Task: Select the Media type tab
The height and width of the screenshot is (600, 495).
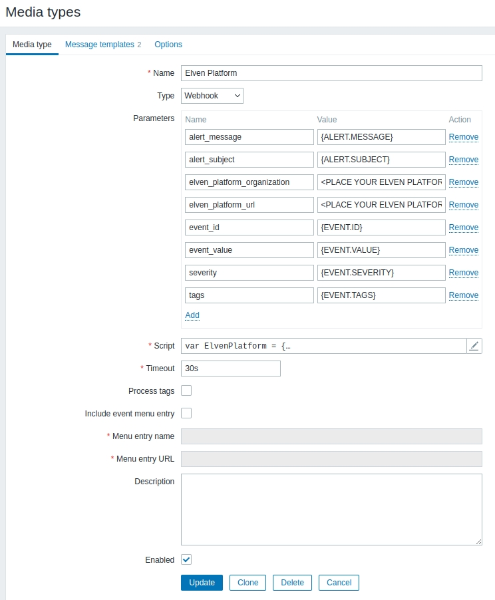Action: tap(32, 45)
